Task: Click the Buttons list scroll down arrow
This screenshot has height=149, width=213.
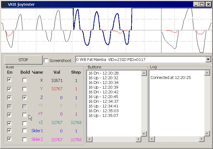Action: pyautogui.click(x=144, y=133)
